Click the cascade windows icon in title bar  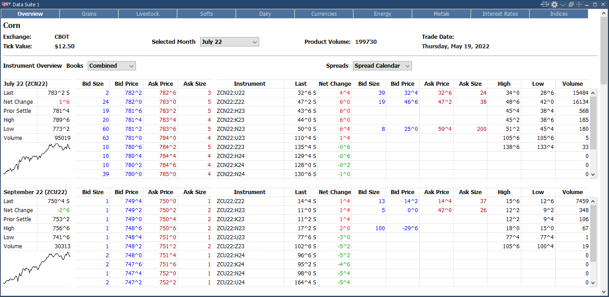[x=571, y=4]
